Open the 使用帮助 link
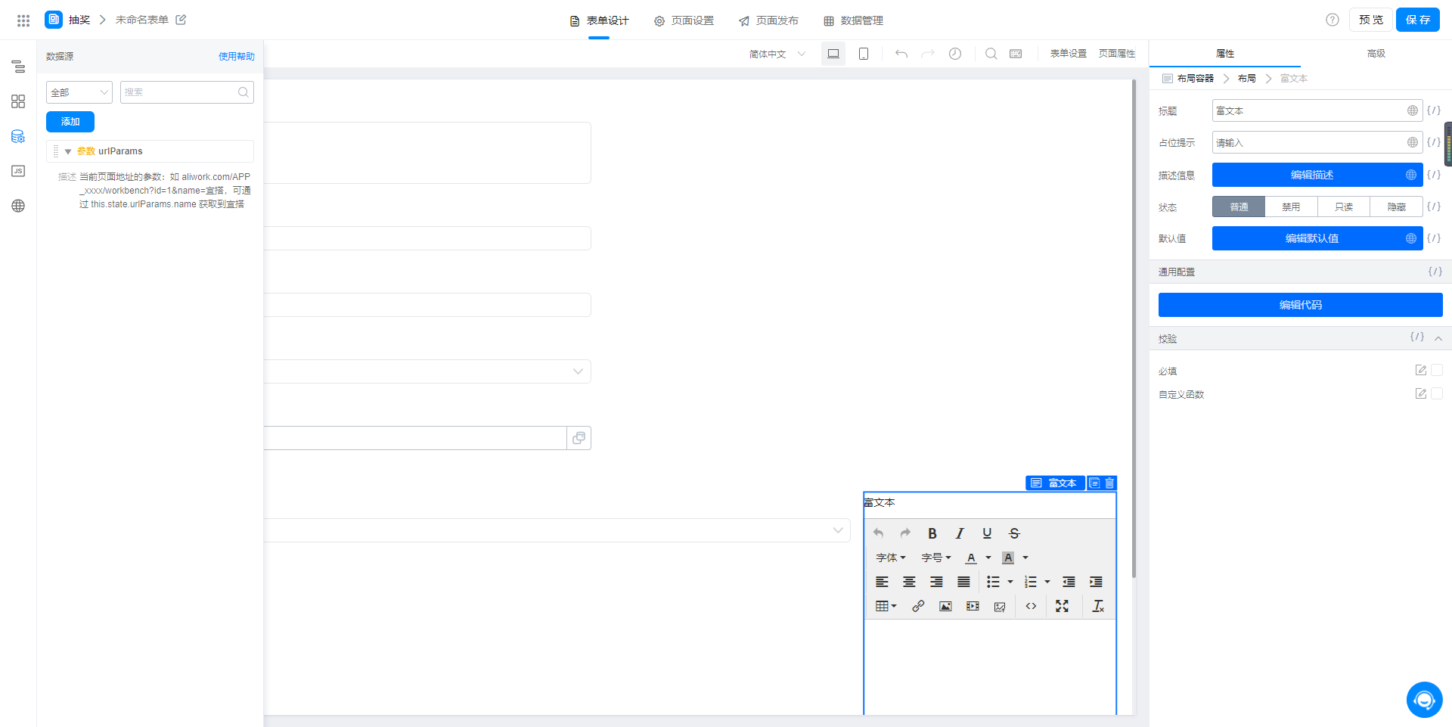This screenshot has height=727, width=1452. pyautogui.click(x=237, y=56)
